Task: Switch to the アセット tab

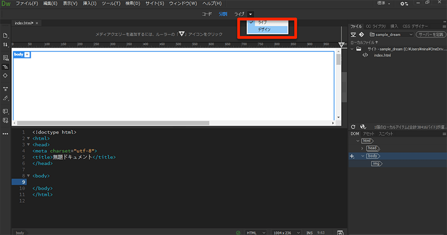Action: 369,134
